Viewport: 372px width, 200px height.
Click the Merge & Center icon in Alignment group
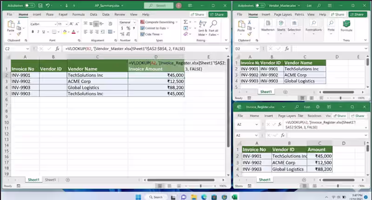(x=110, y=32)
